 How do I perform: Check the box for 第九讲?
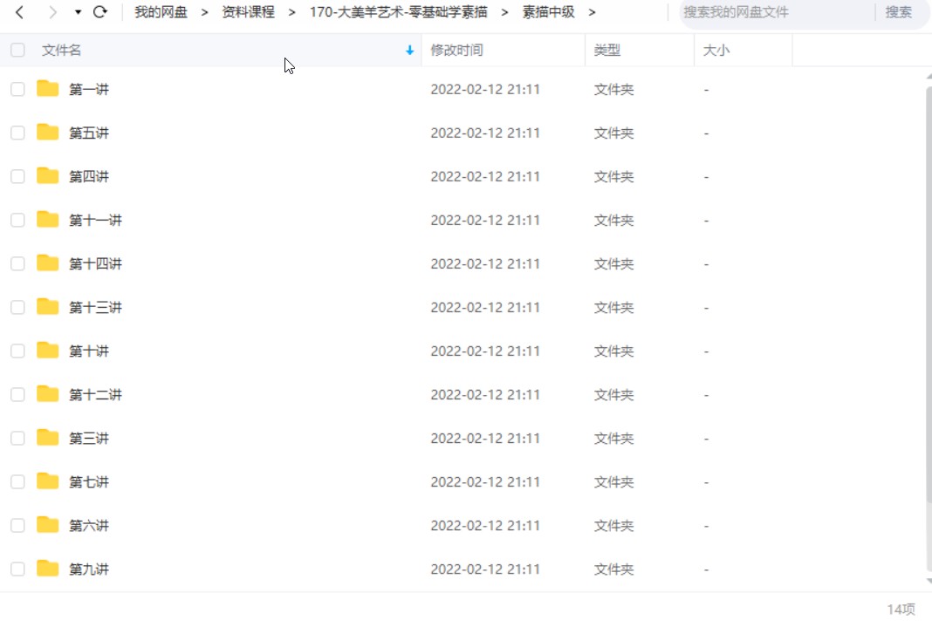pyautogui.click(x=17, y=569)
